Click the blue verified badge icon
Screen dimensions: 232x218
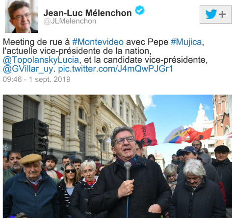click(140, 10)
